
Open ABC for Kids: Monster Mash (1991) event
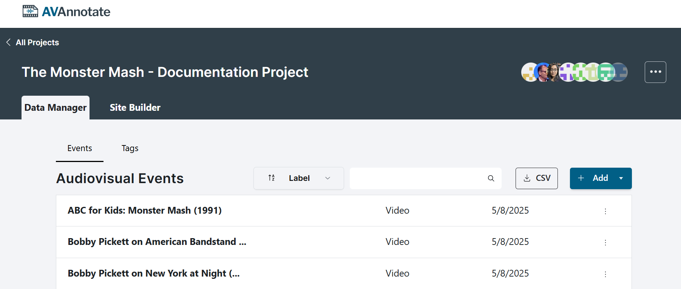click(x=145, y=210)
